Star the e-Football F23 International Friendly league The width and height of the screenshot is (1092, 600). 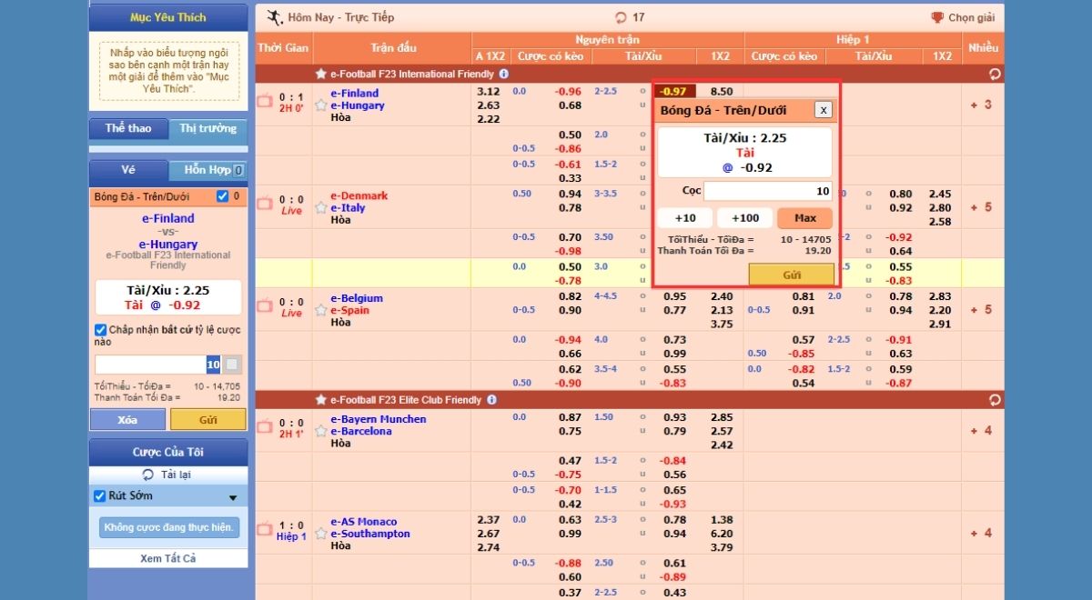(x=320, y=74)
